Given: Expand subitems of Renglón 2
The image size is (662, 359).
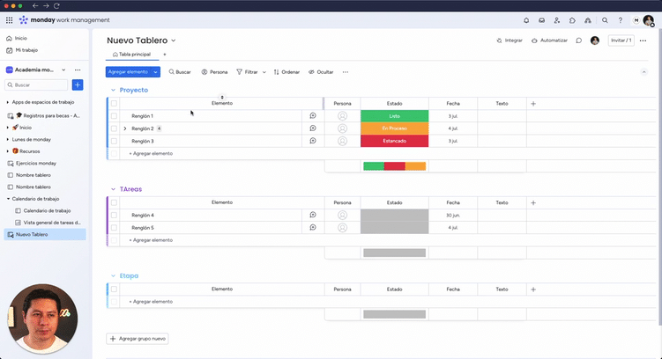Looking at the screenshot, I should click(124, 128).
